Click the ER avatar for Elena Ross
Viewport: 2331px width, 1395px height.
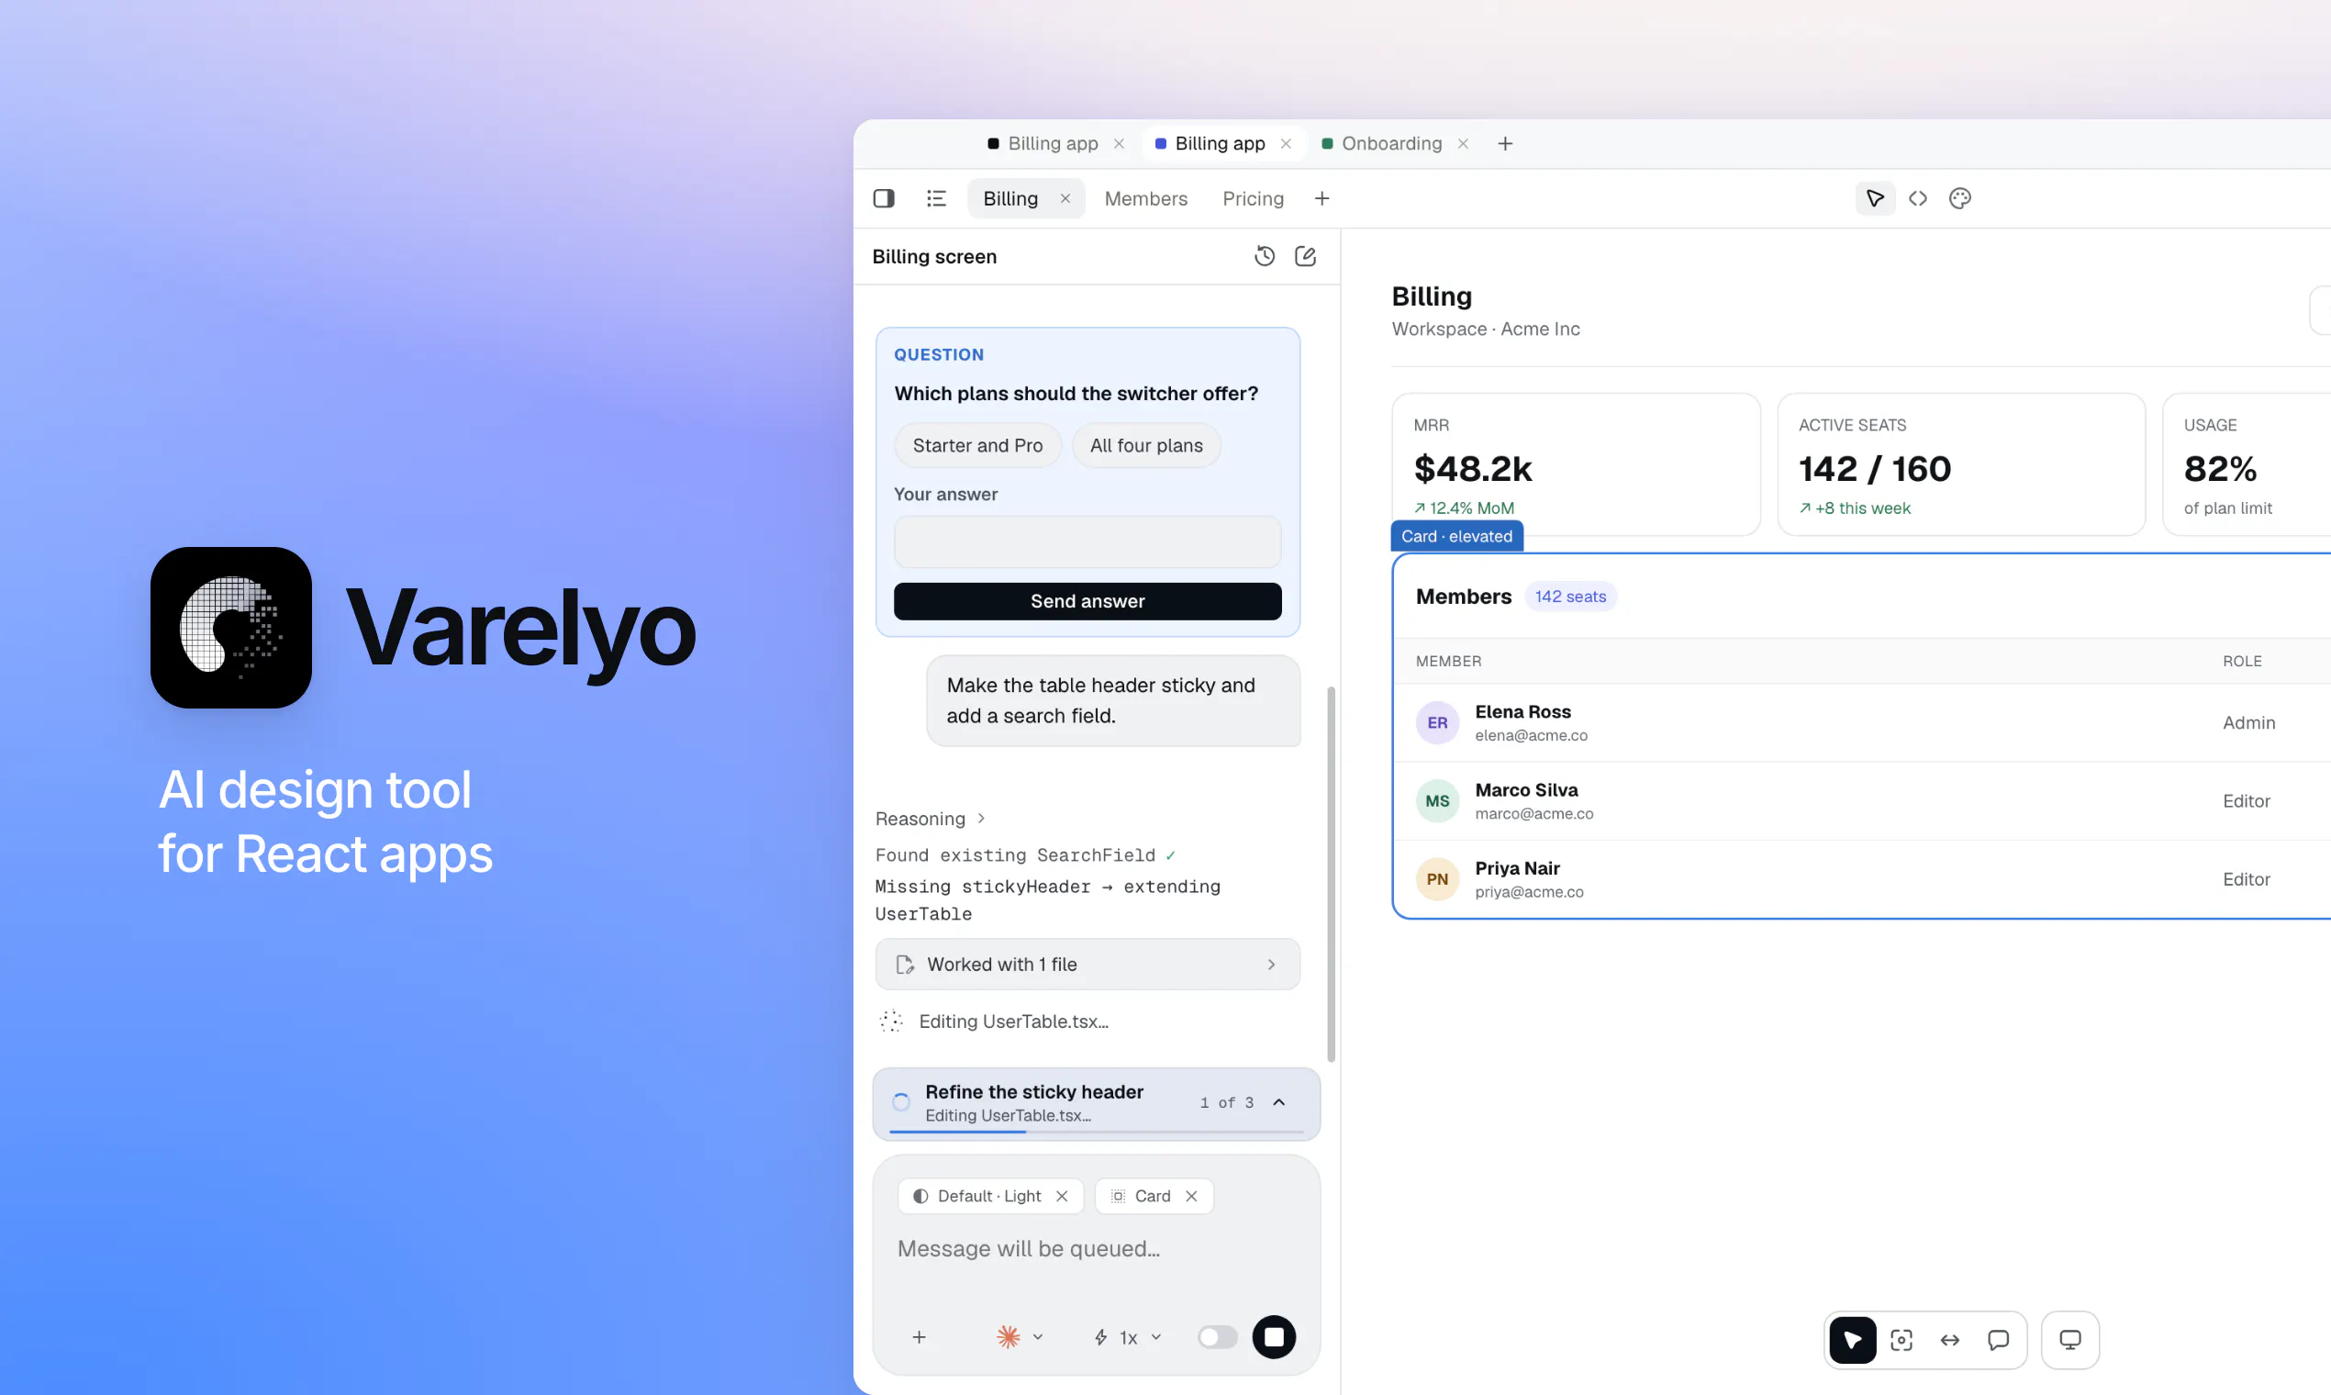pyautogui.click(x=1437, y=722)
